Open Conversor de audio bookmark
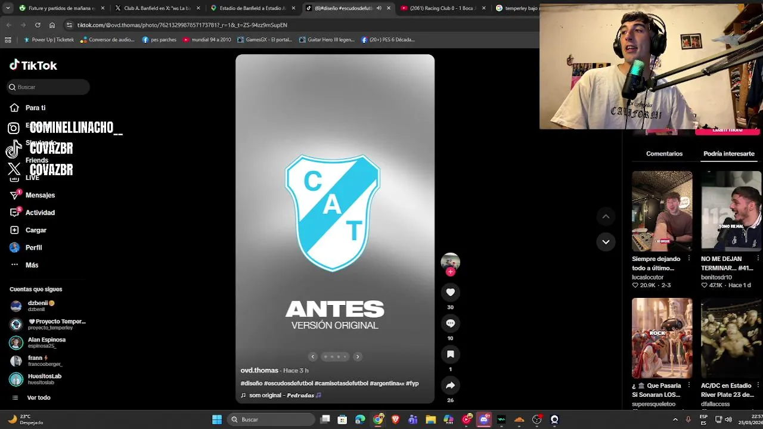The width and height of the screenshot is (763, 429). (x=108, y=40)
